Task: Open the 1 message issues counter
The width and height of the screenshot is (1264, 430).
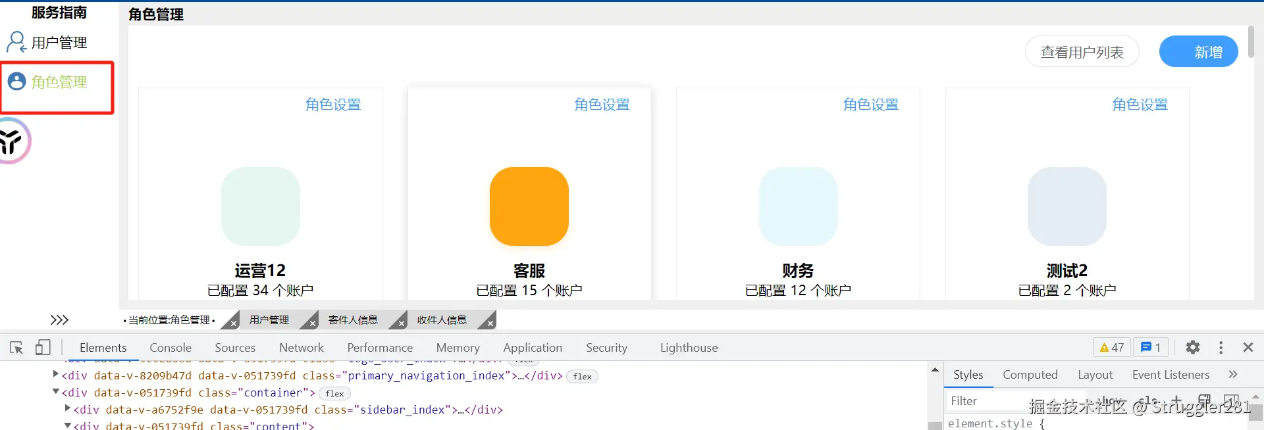Action: click(x=1150, y=347)
